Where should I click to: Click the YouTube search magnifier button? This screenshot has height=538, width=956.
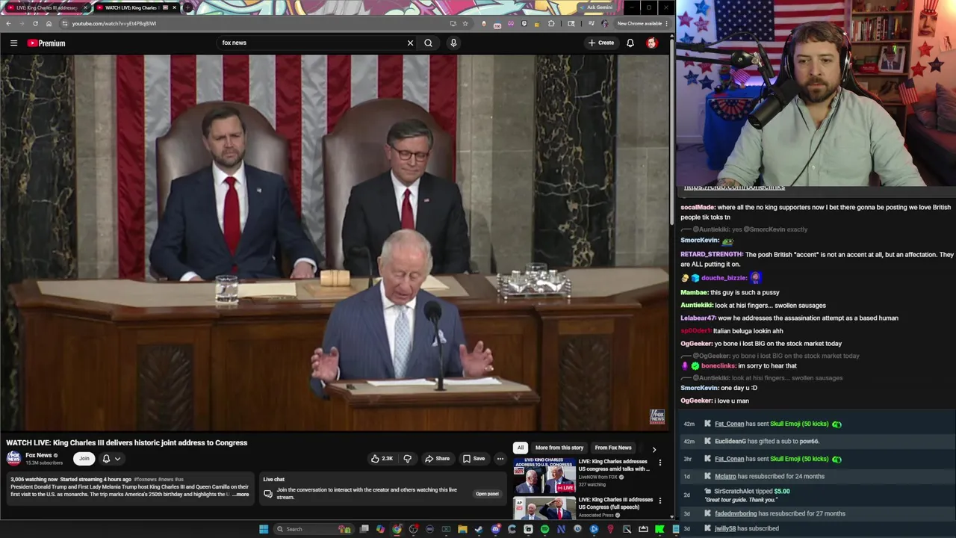pyautogui.click(x=428, y=43)
